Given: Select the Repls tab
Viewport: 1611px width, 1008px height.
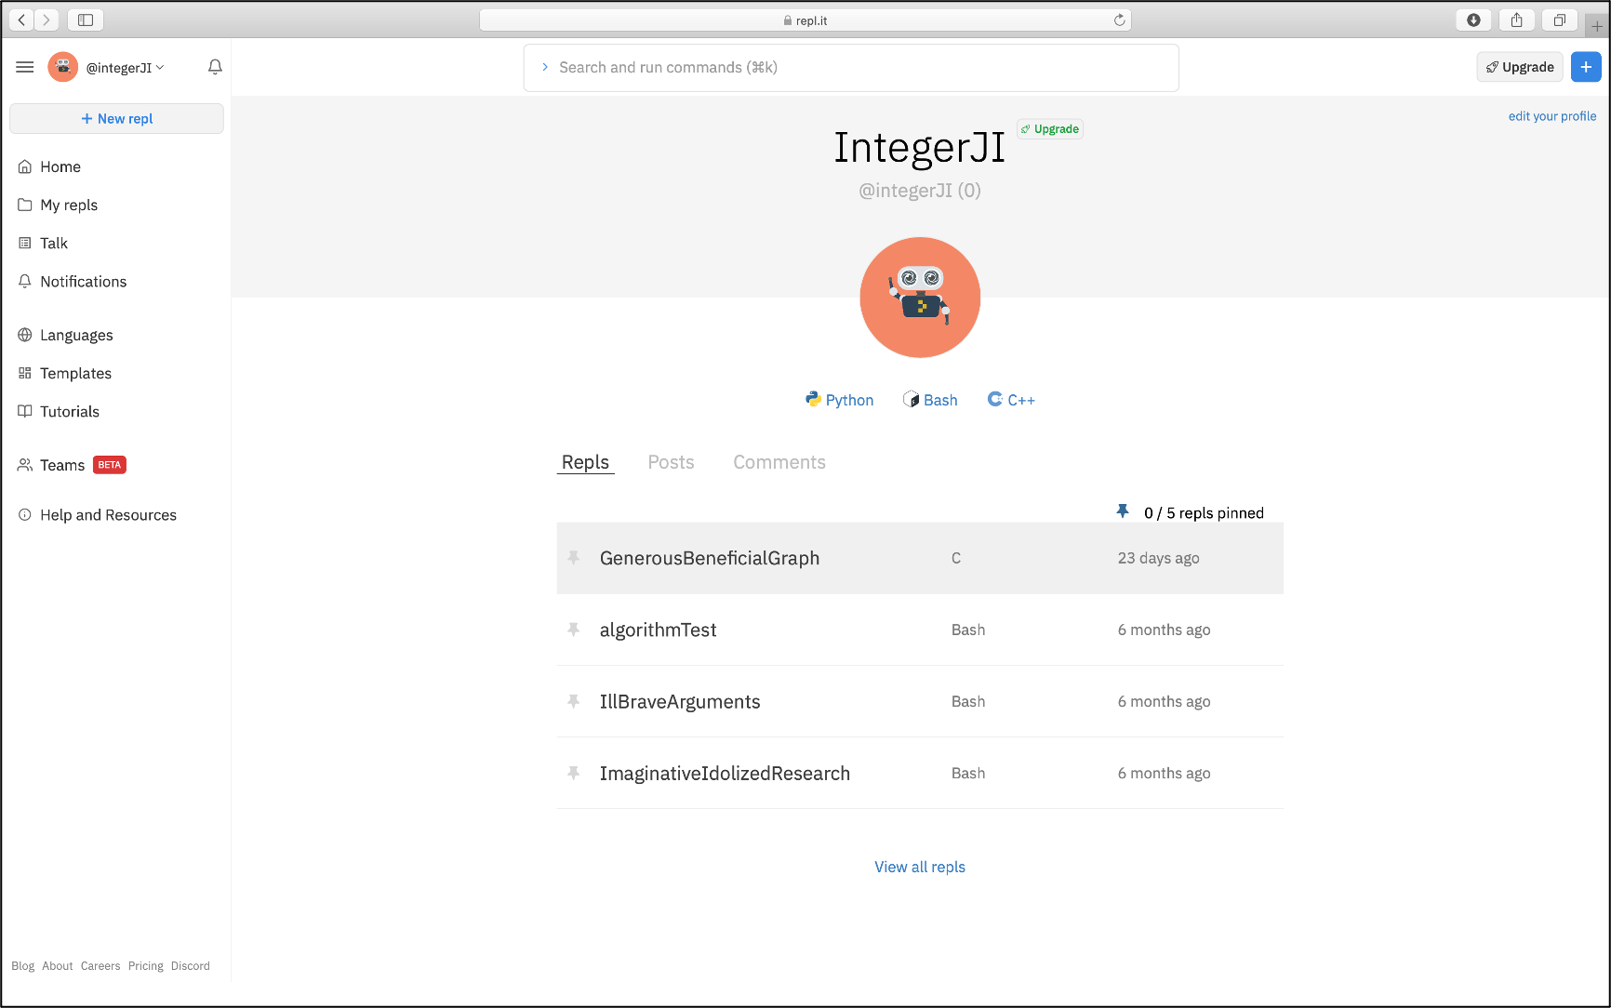Looking at the screenshot, I should (585, 462).
